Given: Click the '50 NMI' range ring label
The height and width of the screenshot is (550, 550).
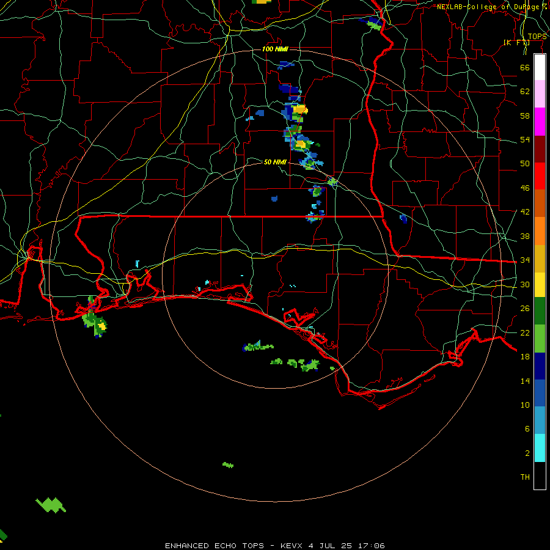Looking at the screenshot, I should [x=275, y=162].
